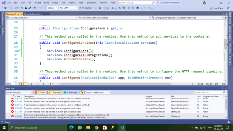The image size is (233, 131).
Task: Toggle the 0 Messages filter
Action: 71,92
